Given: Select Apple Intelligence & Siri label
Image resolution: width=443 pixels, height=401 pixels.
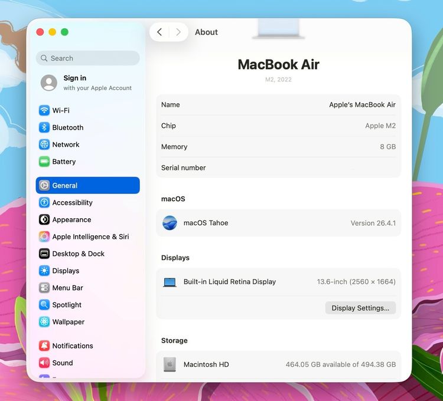Looking at the screenshot, I should [x=90, y=236].
